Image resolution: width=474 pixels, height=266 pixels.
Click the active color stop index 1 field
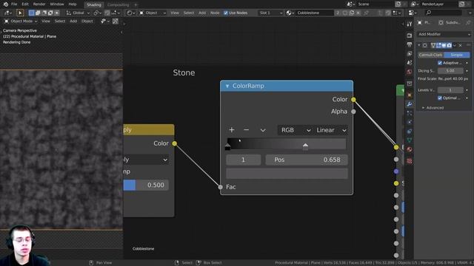244,160
